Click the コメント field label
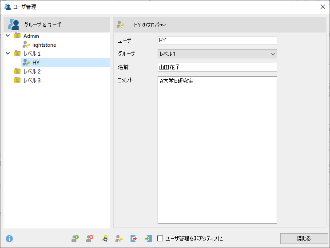This screenshot has width=330, height=248. coord(125,80)
